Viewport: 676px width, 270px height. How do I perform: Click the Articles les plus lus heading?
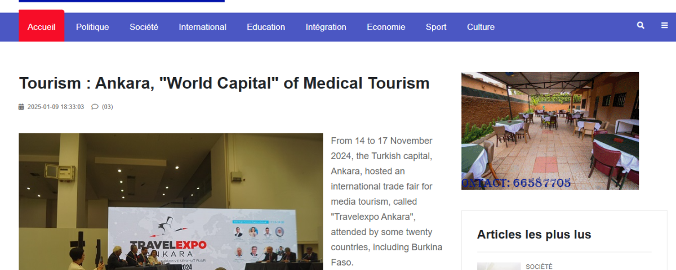(534, 235)
